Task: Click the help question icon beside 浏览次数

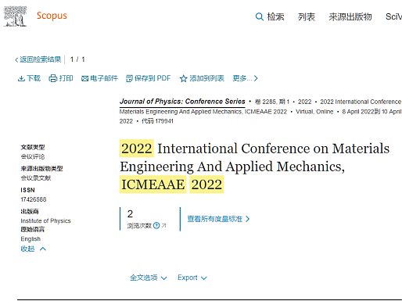Action: pos(156,225)
